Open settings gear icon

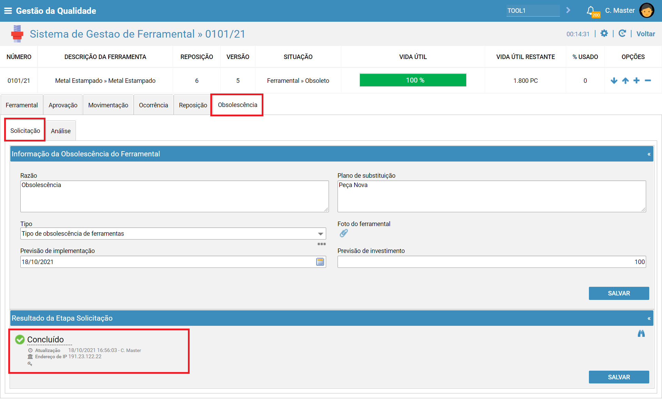604,33
